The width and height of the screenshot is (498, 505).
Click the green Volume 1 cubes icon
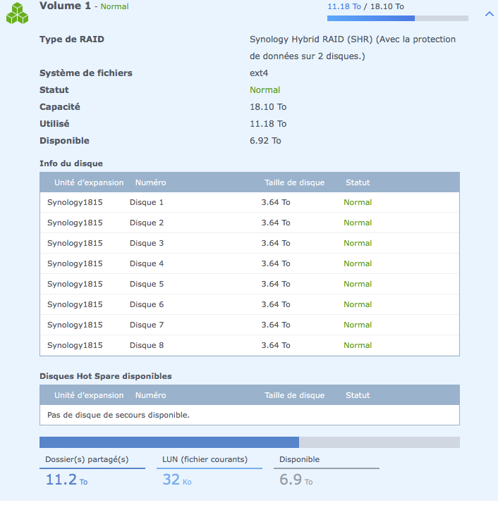(x=18, y=13)
